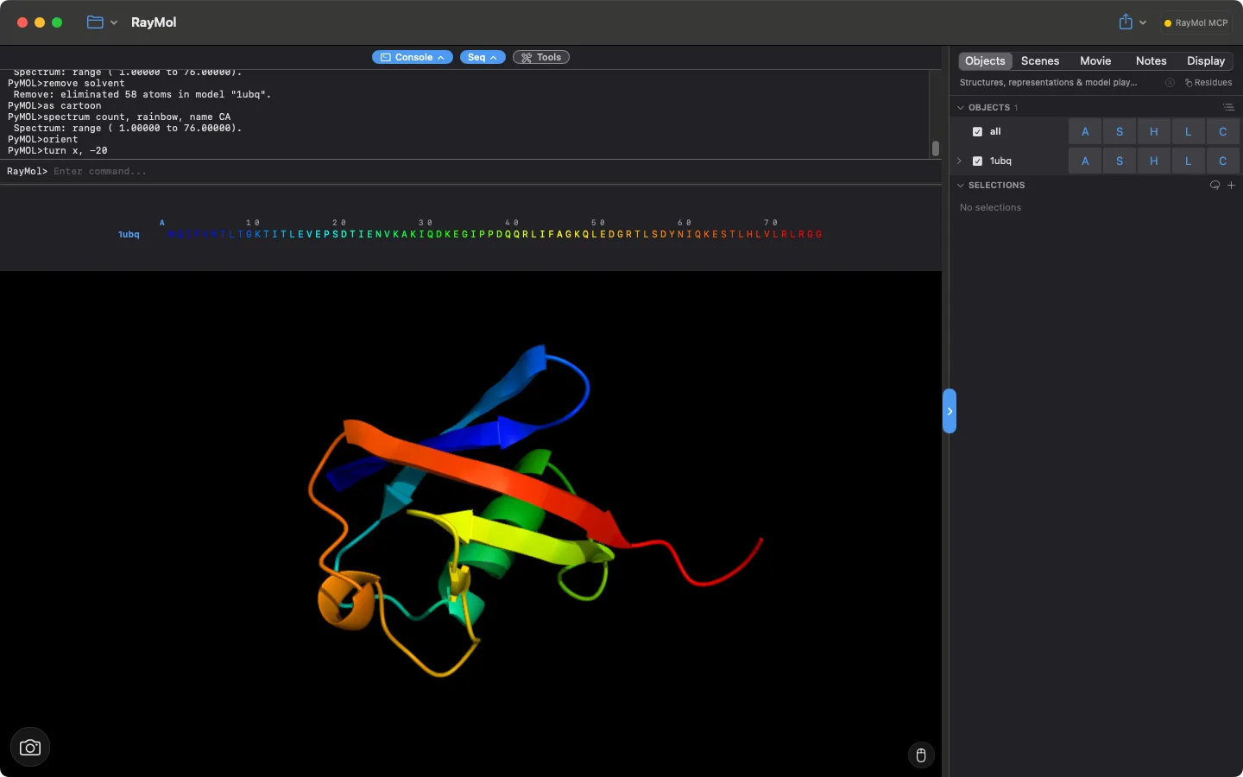Viewport: 1243px width, 777px height.
Task: Switch to the Movie tab
Action: (x=1095, y=60)
